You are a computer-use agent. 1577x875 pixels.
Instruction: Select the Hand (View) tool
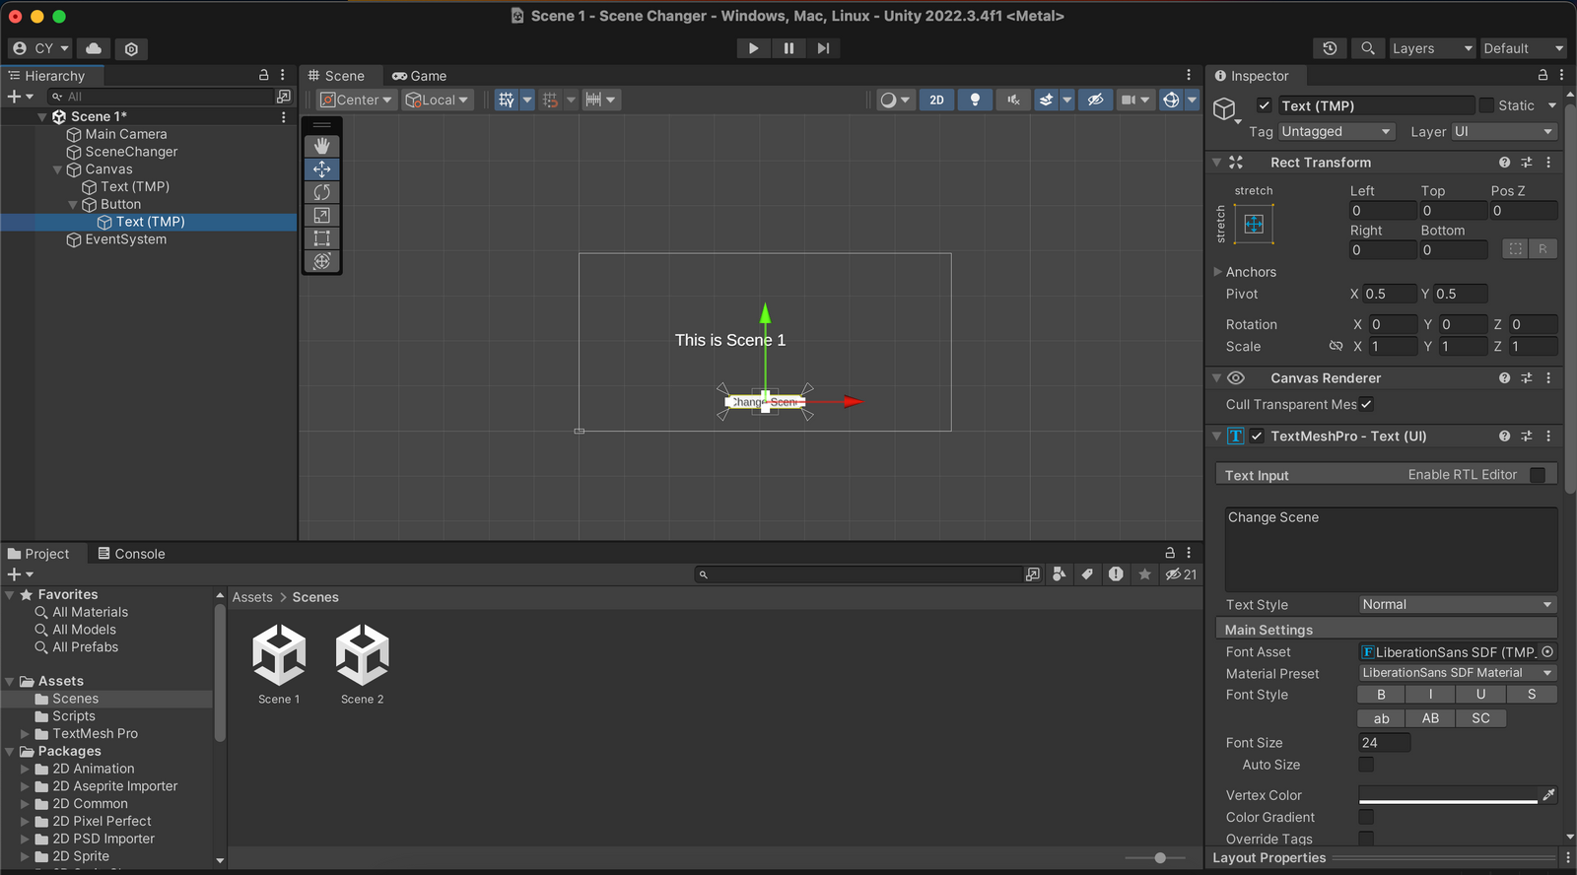(x=321, y=146)
